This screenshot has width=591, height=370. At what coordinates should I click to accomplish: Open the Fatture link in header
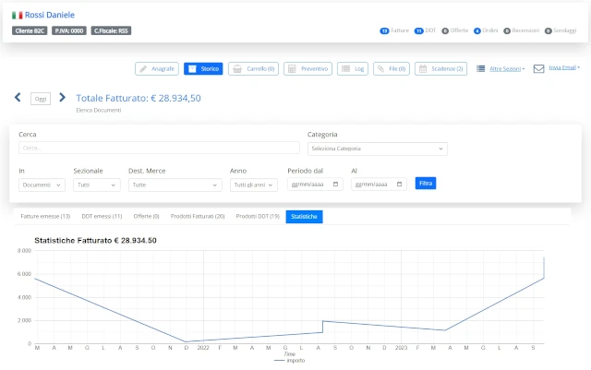pyautogui.click(x=400, y=30)
